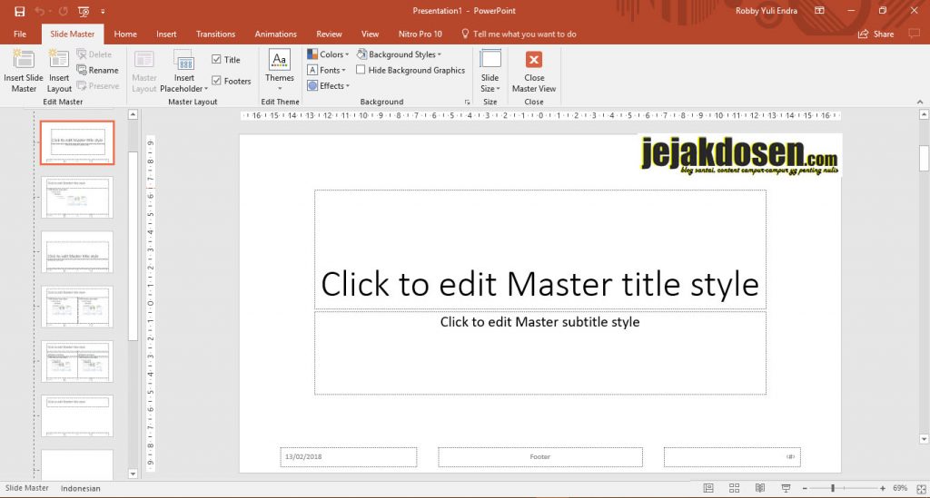Switch to Reading View icon
This screenshot has width=930, height=498.
point(760,488)
